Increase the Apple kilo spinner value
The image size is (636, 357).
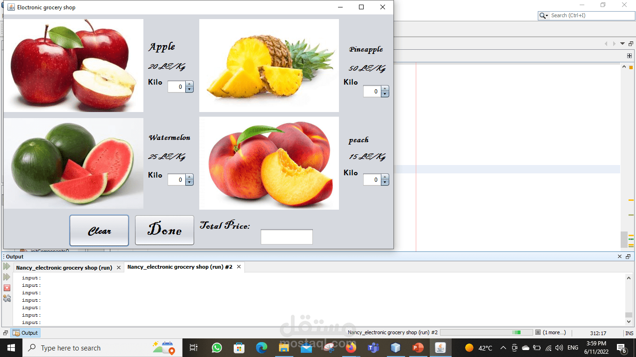(x=189, y=84)
